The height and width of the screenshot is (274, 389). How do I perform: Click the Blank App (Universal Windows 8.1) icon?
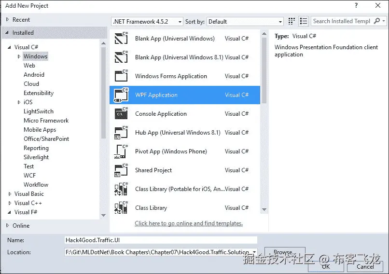[121, 57]
